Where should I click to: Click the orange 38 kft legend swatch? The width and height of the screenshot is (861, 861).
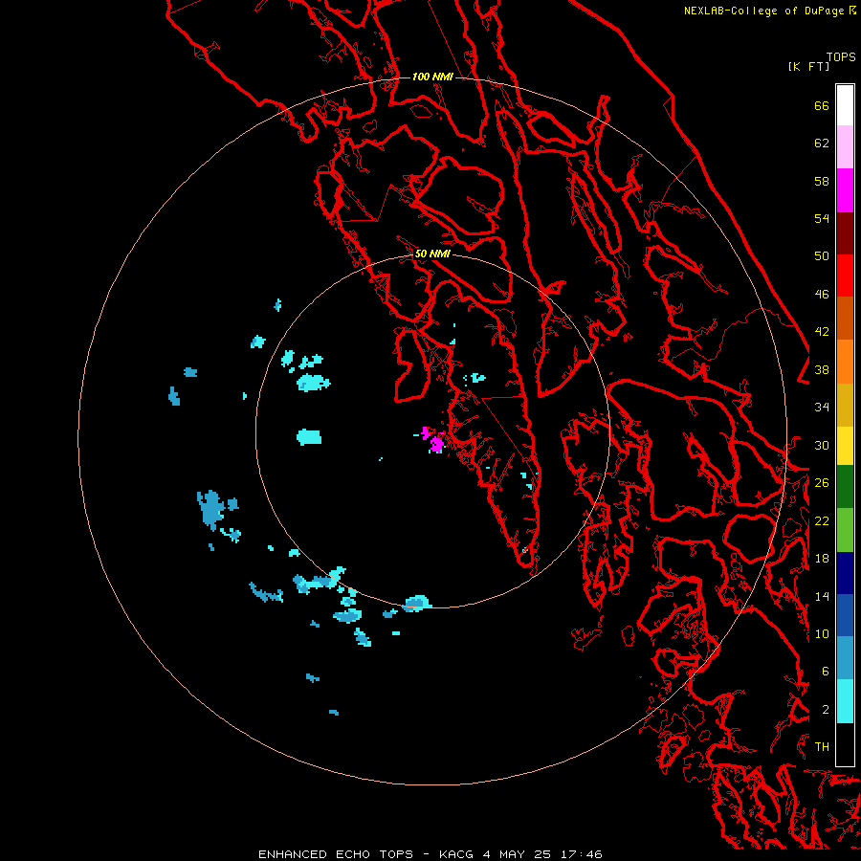point(845,362)
